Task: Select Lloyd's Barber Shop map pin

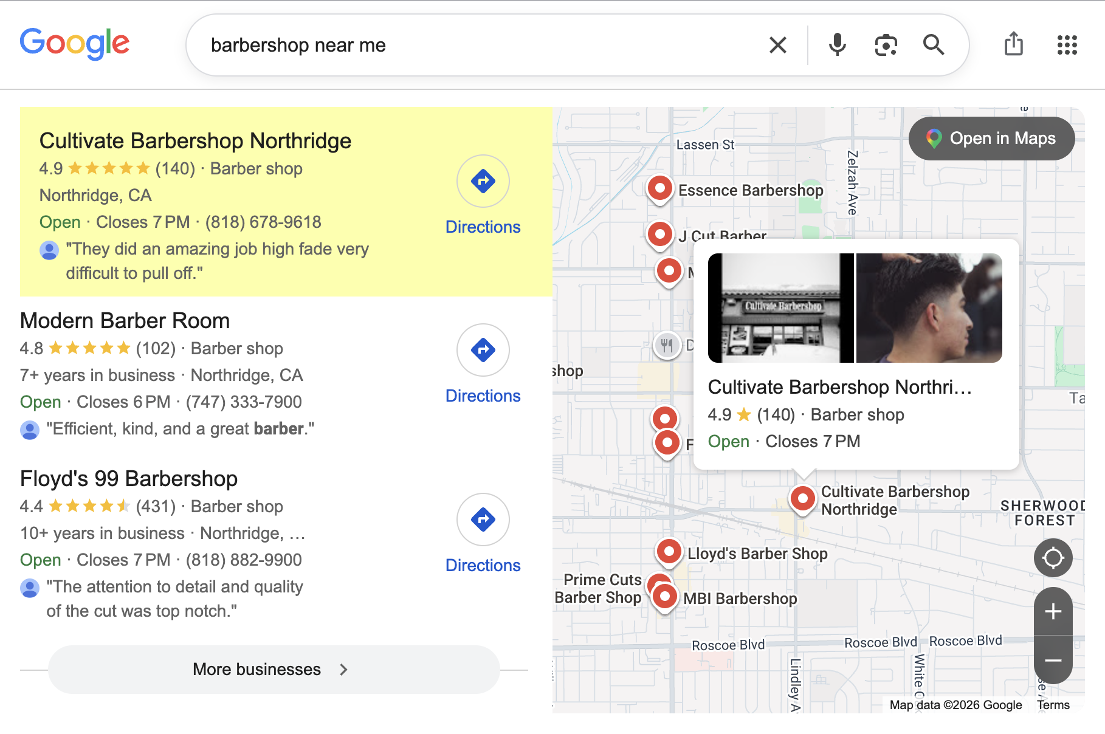Action: pyautogui.click(x=669, y=552)
